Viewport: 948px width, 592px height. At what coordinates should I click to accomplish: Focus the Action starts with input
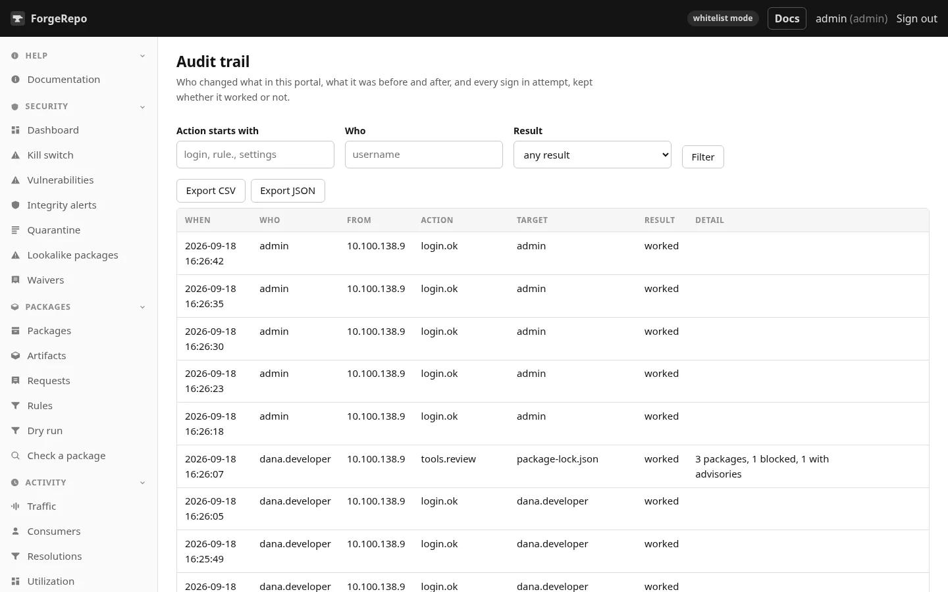coord(255,155)
